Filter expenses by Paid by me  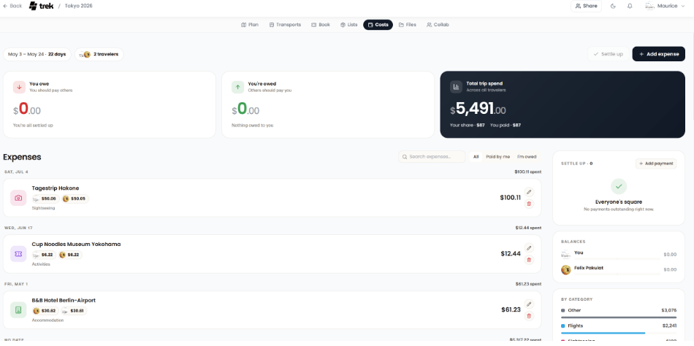click(x=497, y=157)
